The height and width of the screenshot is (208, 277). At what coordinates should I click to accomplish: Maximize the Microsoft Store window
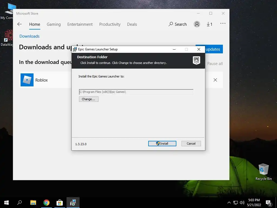[211, 14]
